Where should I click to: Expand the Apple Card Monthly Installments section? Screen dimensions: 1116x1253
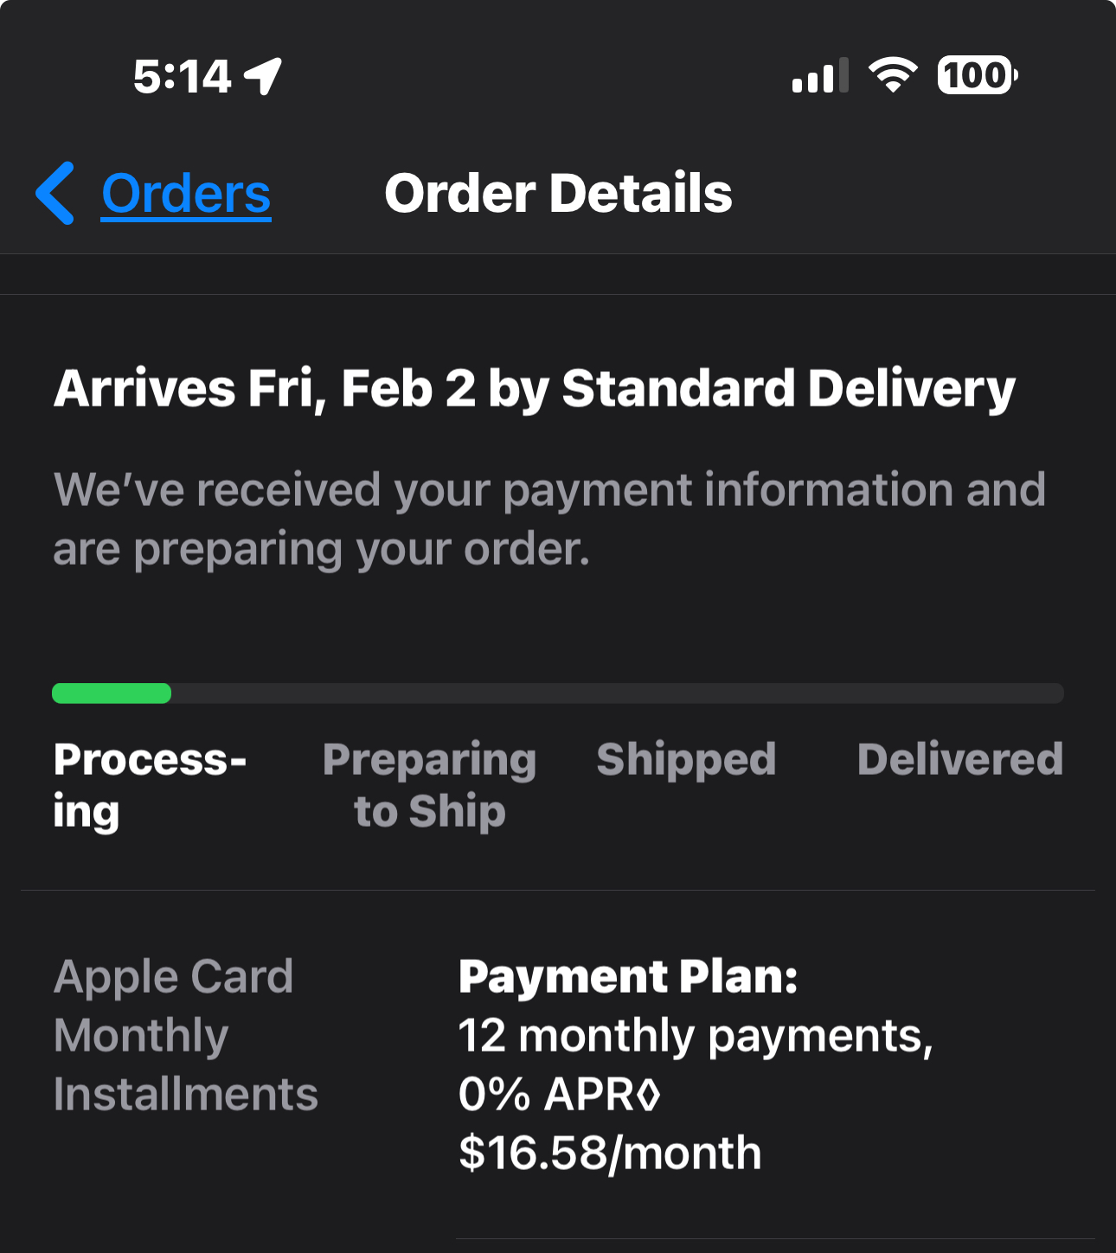click(187, 1034)
